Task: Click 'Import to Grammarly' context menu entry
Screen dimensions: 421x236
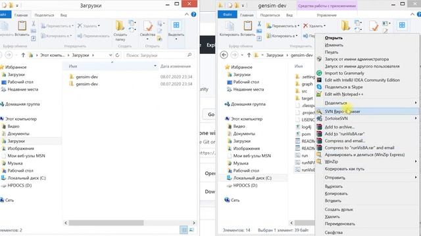Action: (345, 73)
